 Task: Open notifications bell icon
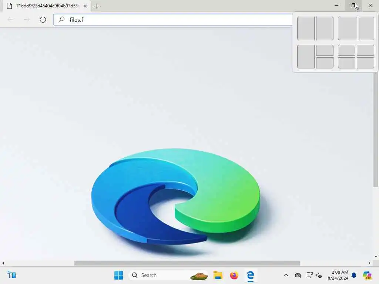pos(354,275)
